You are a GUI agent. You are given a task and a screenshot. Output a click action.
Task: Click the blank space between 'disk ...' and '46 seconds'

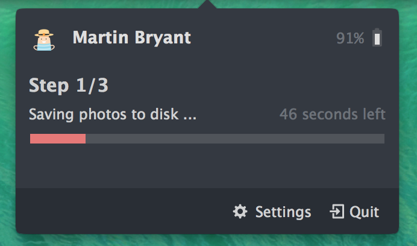pos(238,115)
